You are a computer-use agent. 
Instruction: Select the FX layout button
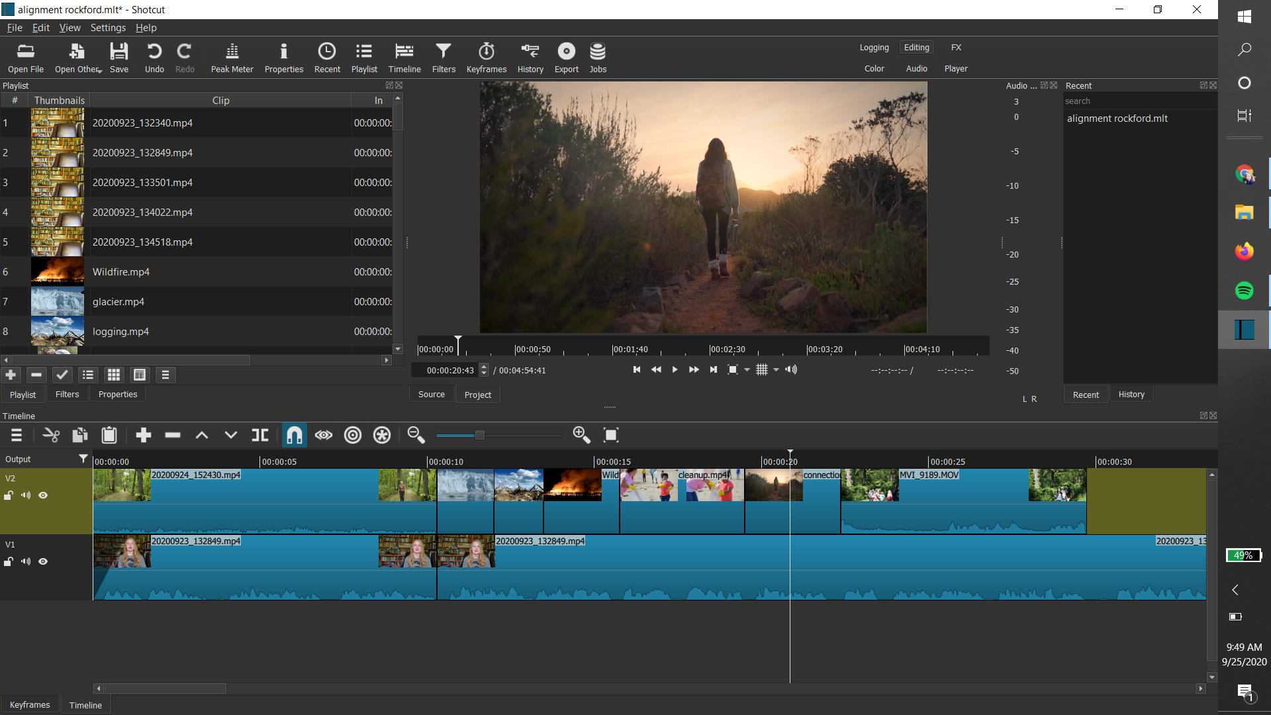(956, 48)
